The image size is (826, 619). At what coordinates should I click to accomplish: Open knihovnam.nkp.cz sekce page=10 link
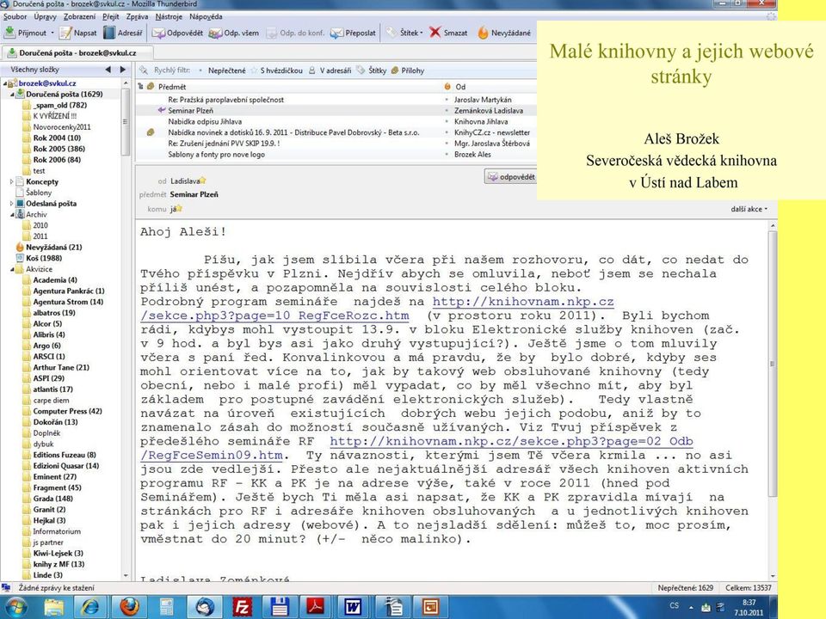[x=377, y=309]
